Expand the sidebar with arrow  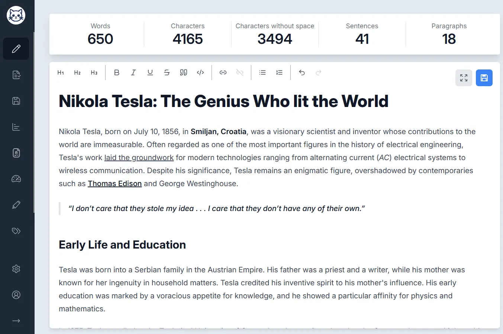click(16, 321)
